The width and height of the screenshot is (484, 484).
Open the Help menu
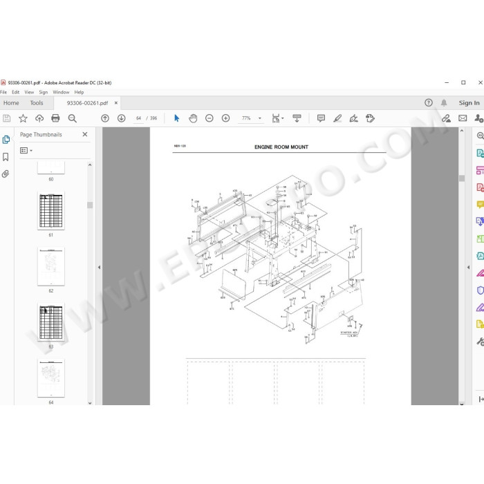79,92
